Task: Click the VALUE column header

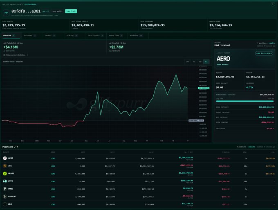Action: tap(151, 152)
